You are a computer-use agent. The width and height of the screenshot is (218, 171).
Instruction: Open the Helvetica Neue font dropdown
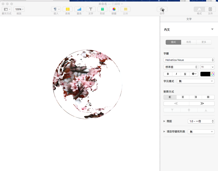(x=189, y=60)
